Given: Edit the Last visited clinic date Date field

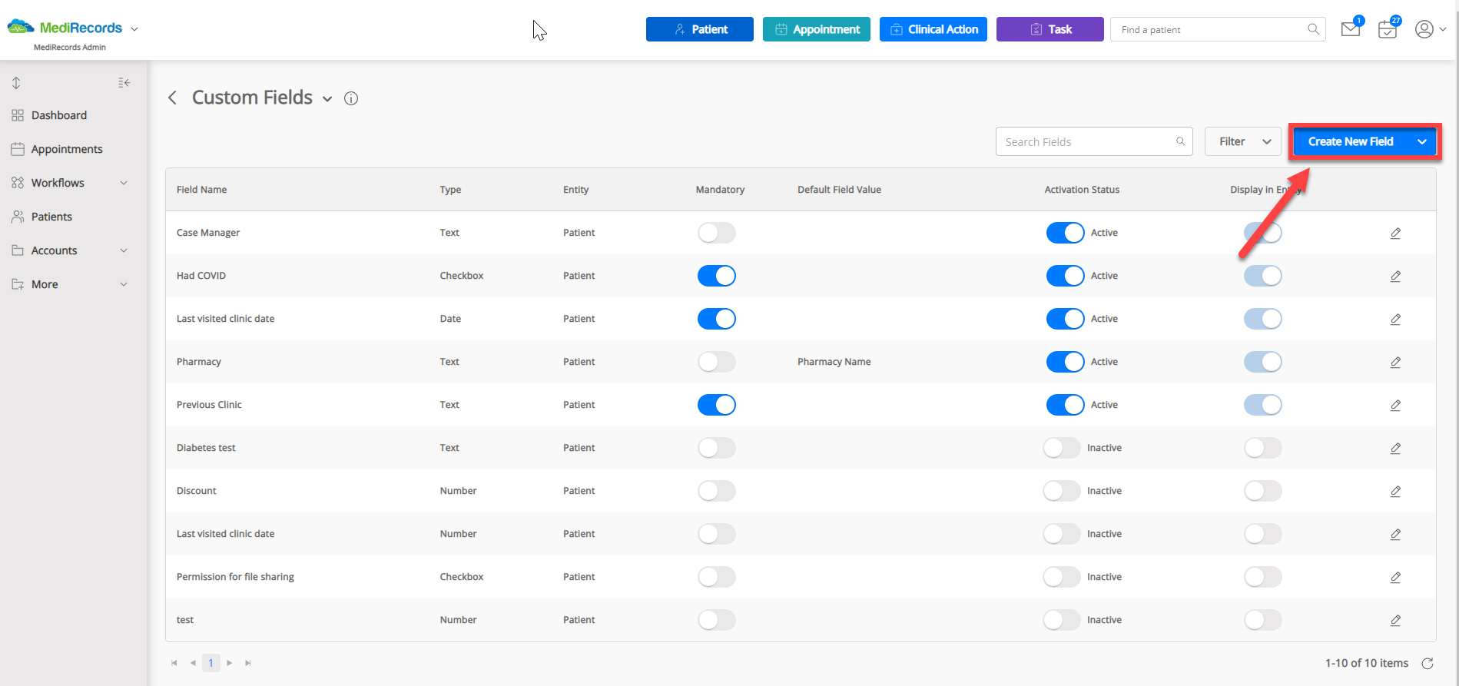Looking at the screenshot, I should coord(1395,319).
